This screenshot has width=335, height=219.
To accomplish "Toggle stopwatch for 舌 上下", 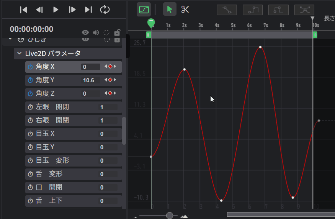I will (30, 201).
